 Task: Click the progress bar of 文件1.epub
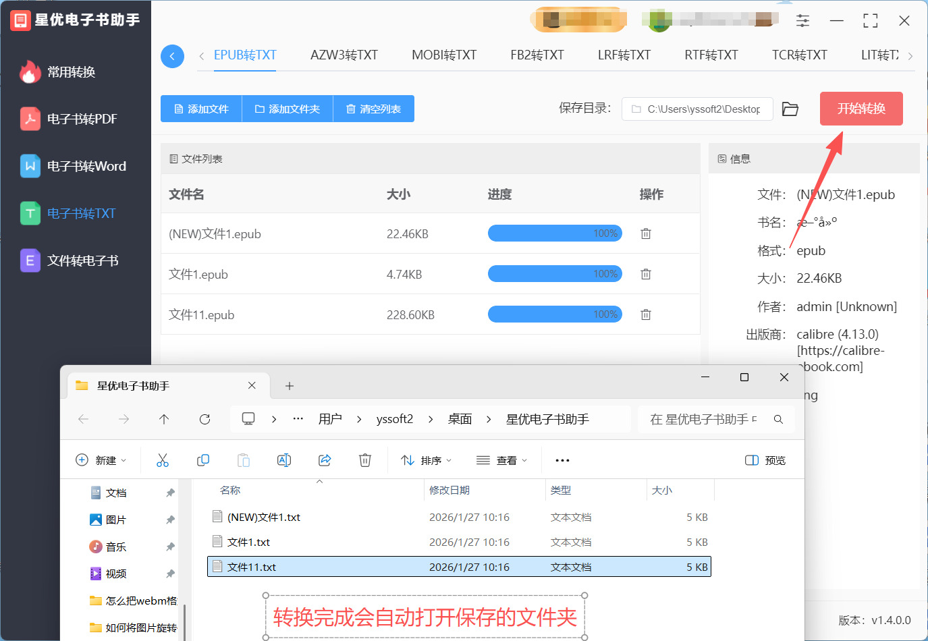554,274
